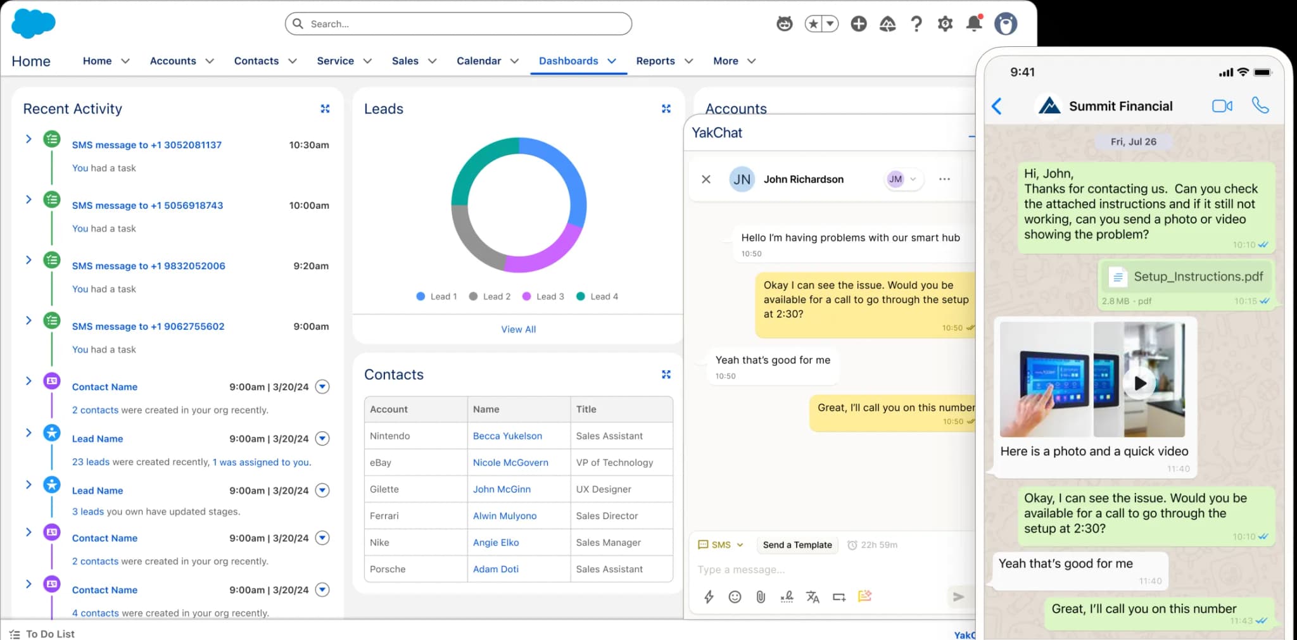Click the Lead 1 blue legend dot
The width and height of the screenshot is (1297, 640).
pyautogui.click(x=421, y=296)
